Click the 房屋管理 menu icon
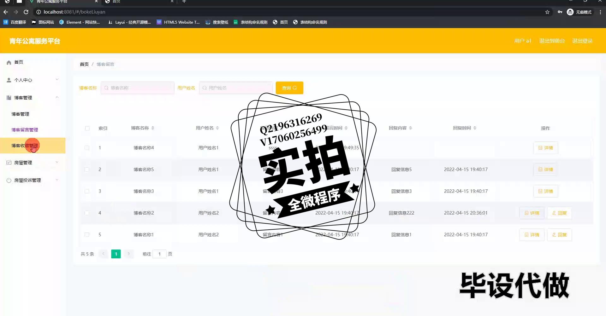 (9, 163)
